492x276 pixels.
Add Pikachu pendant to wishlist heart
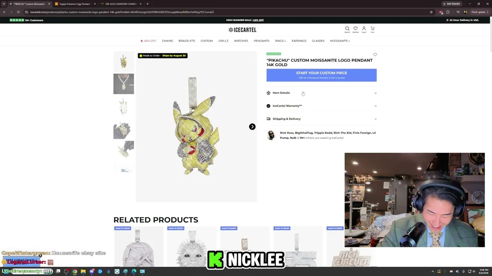[375, 55]
